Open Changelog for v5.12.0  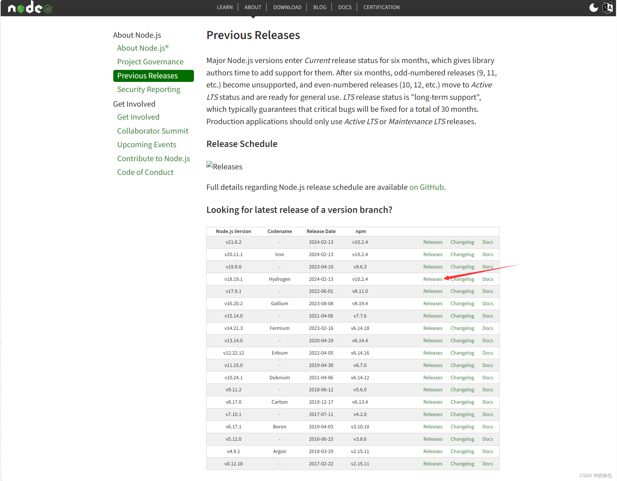pyautogui.click(x=462, y=439)
